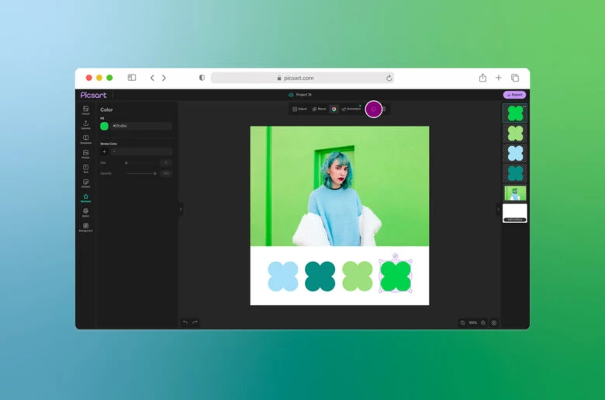Open the Batch tool in sidebar
This screenshot has width=605, height=400.
click(85, 213)
